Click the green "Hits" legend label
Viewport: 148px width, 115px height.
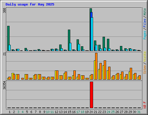pyautogui.click(x=145, y=12)
